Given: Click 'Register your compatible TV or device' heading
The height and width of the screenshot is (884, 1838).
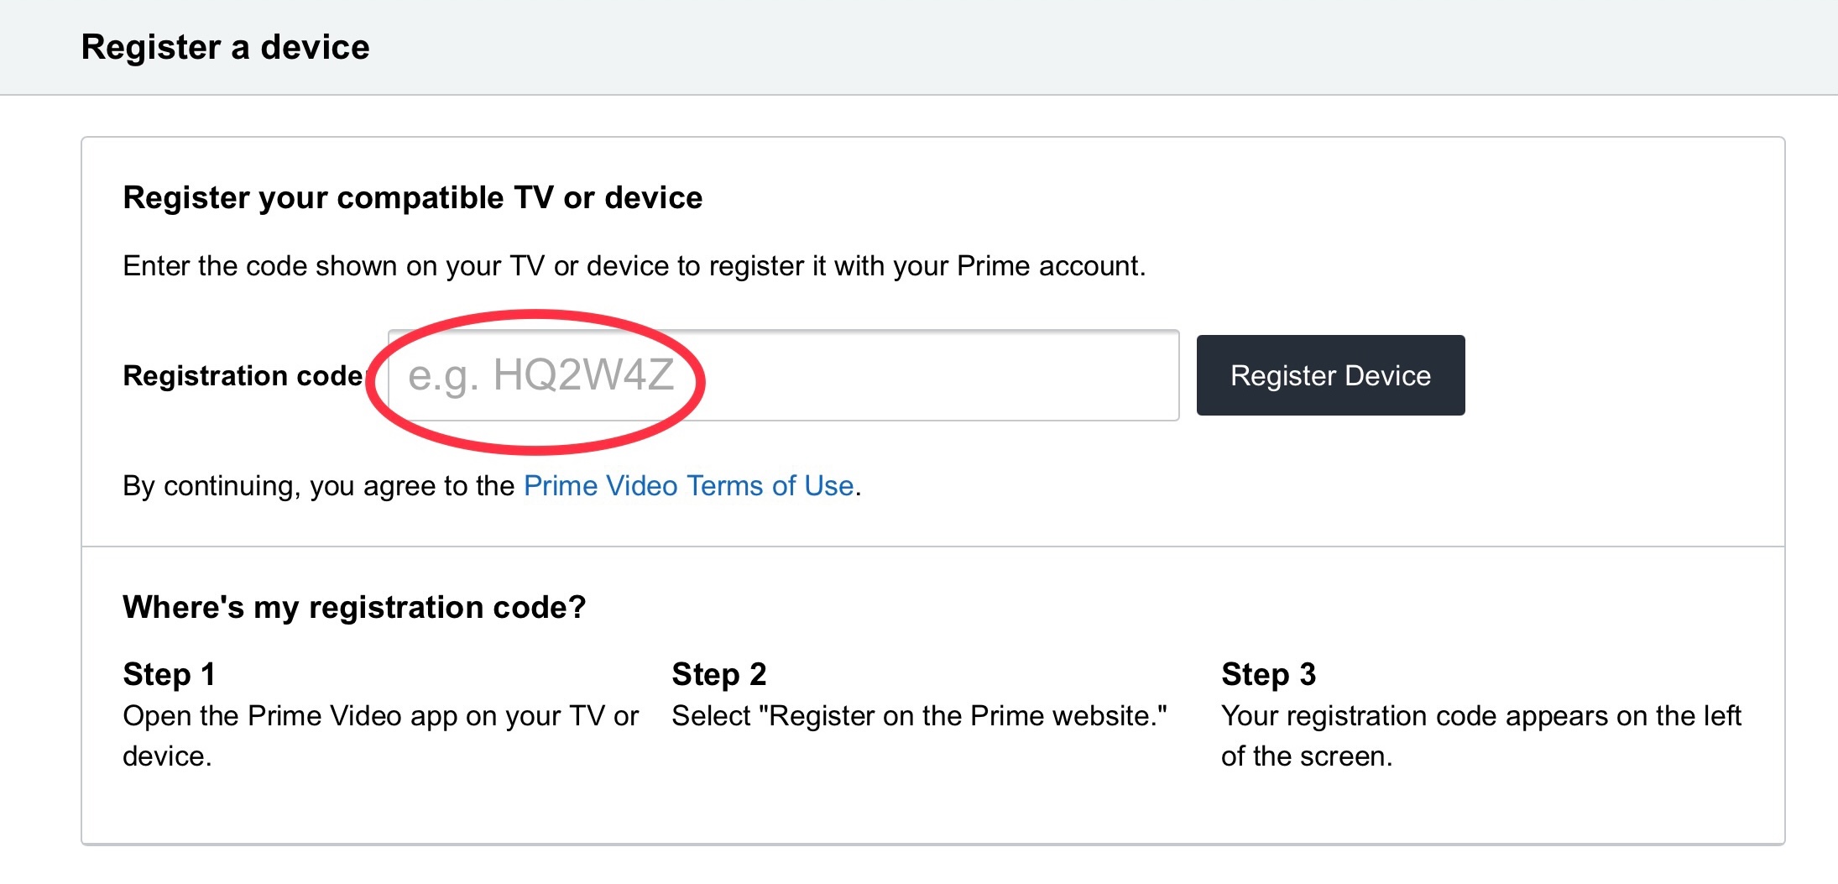Looking at the screenshot, I should [412, 198].
